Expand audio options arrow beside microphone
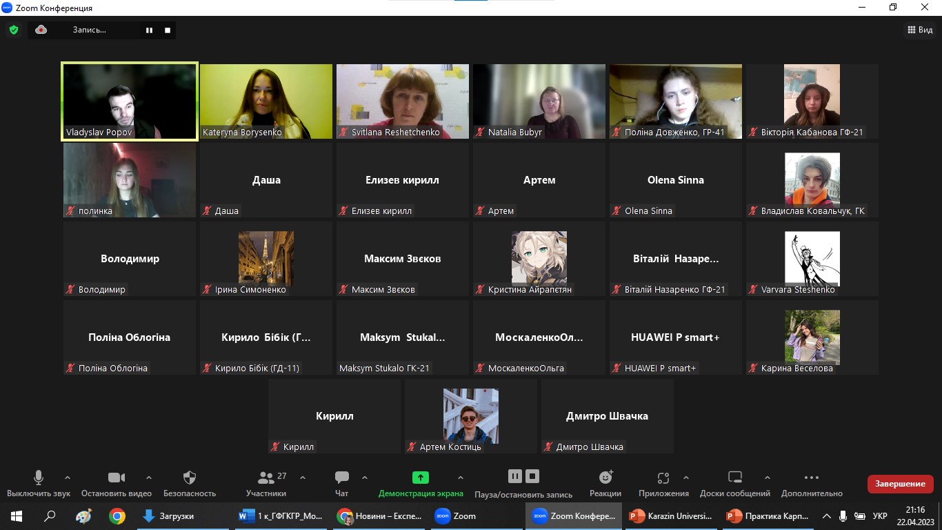This screenshot has width=942, height=530. (67, 478)
